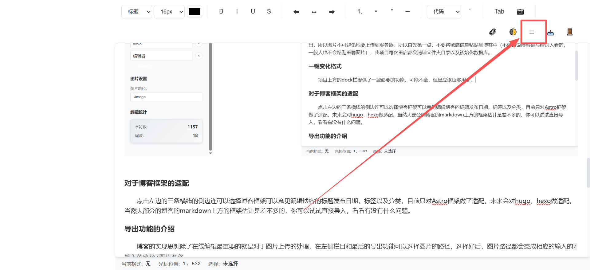The height and width of the screenshot is (270, 590).
Task: Click the Tab indent button
Action: pos(499,12)
